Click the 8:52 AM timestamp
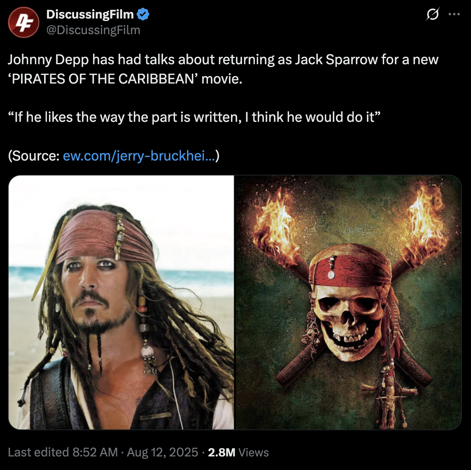This screenshot has height=470, width=471. pos(95,452)
